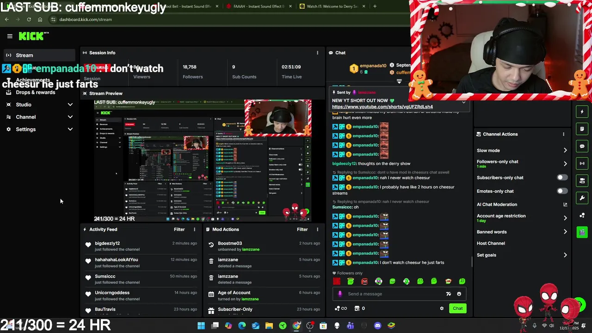Open Slow mode settings
This screenshot has width=592, height=333.
522,150
